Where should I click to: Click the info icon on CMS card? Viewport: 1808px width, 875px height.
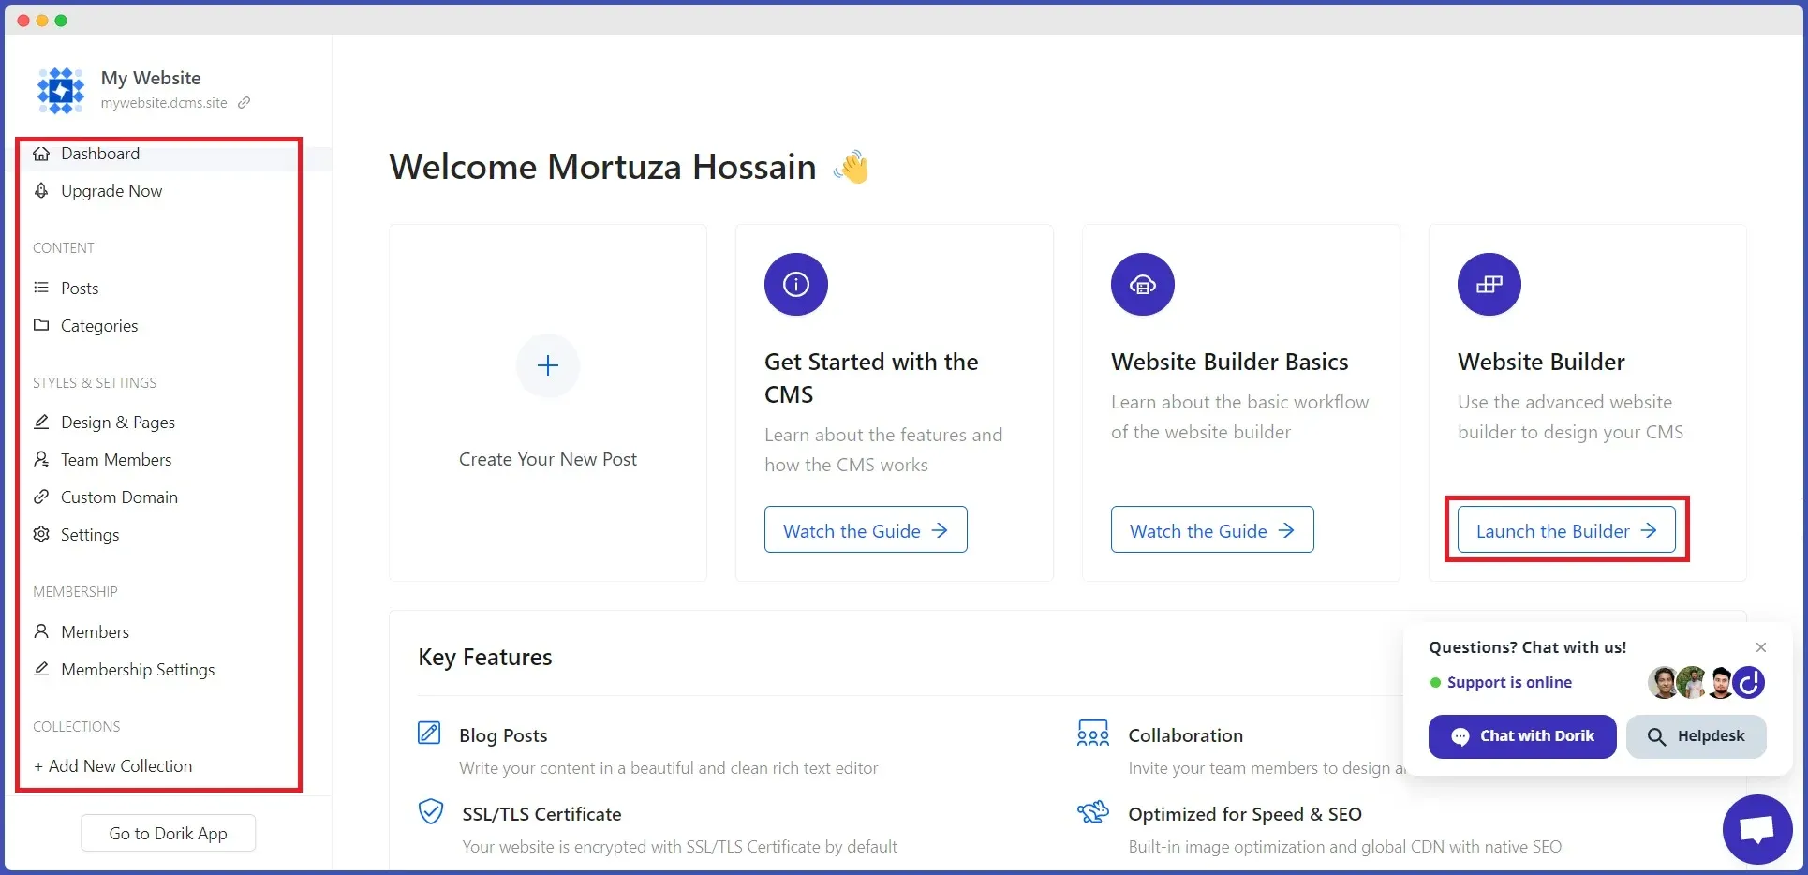coord(796,284)
